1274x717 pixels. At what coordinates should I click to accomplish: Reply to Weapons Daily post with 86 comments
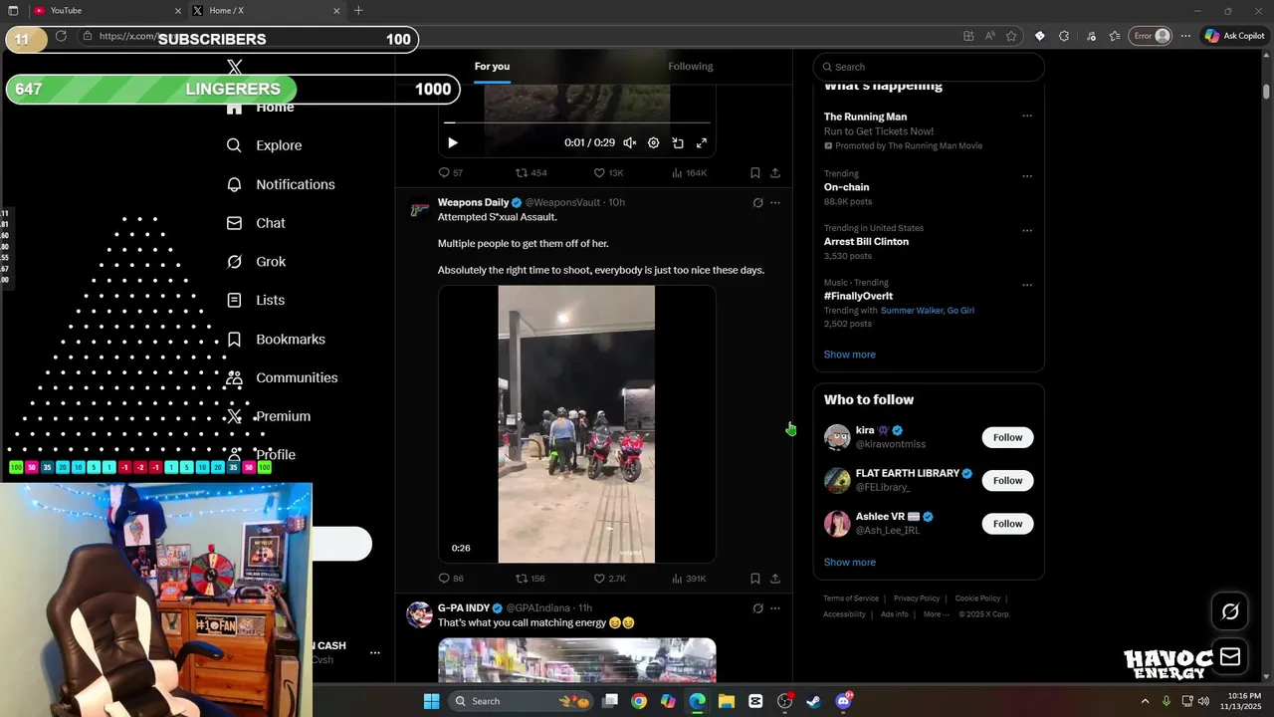coord(450,579)
